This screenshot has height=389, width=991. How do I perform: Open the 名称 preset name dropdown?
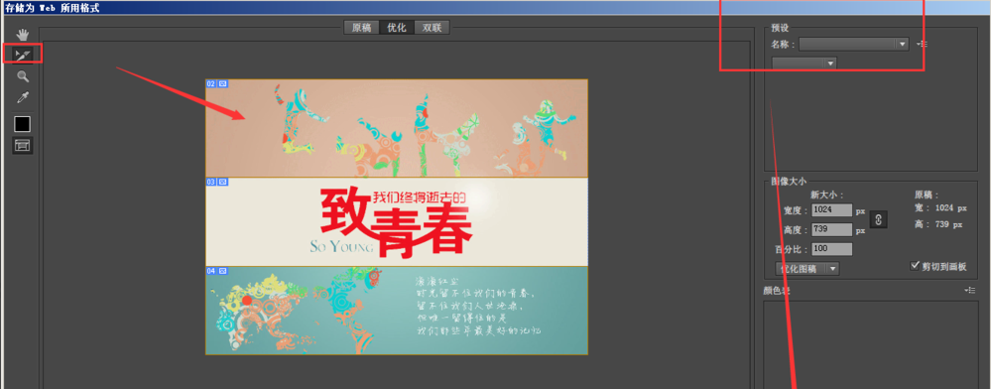(x=854, y=44)
